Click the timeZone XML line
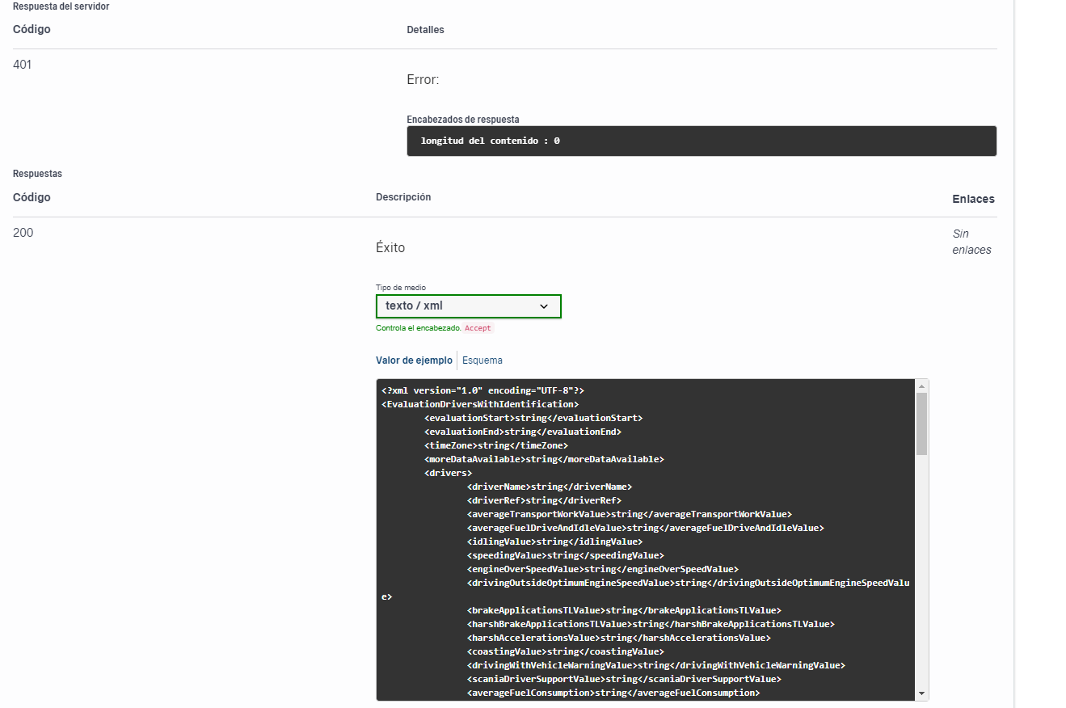The image size is (1066, 708). pyautogui.click(x=496, y=445)
